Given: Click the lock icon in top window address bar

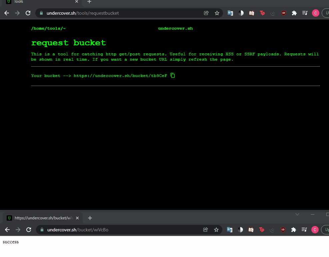Looking at the screenshot, I should point(41,13).
